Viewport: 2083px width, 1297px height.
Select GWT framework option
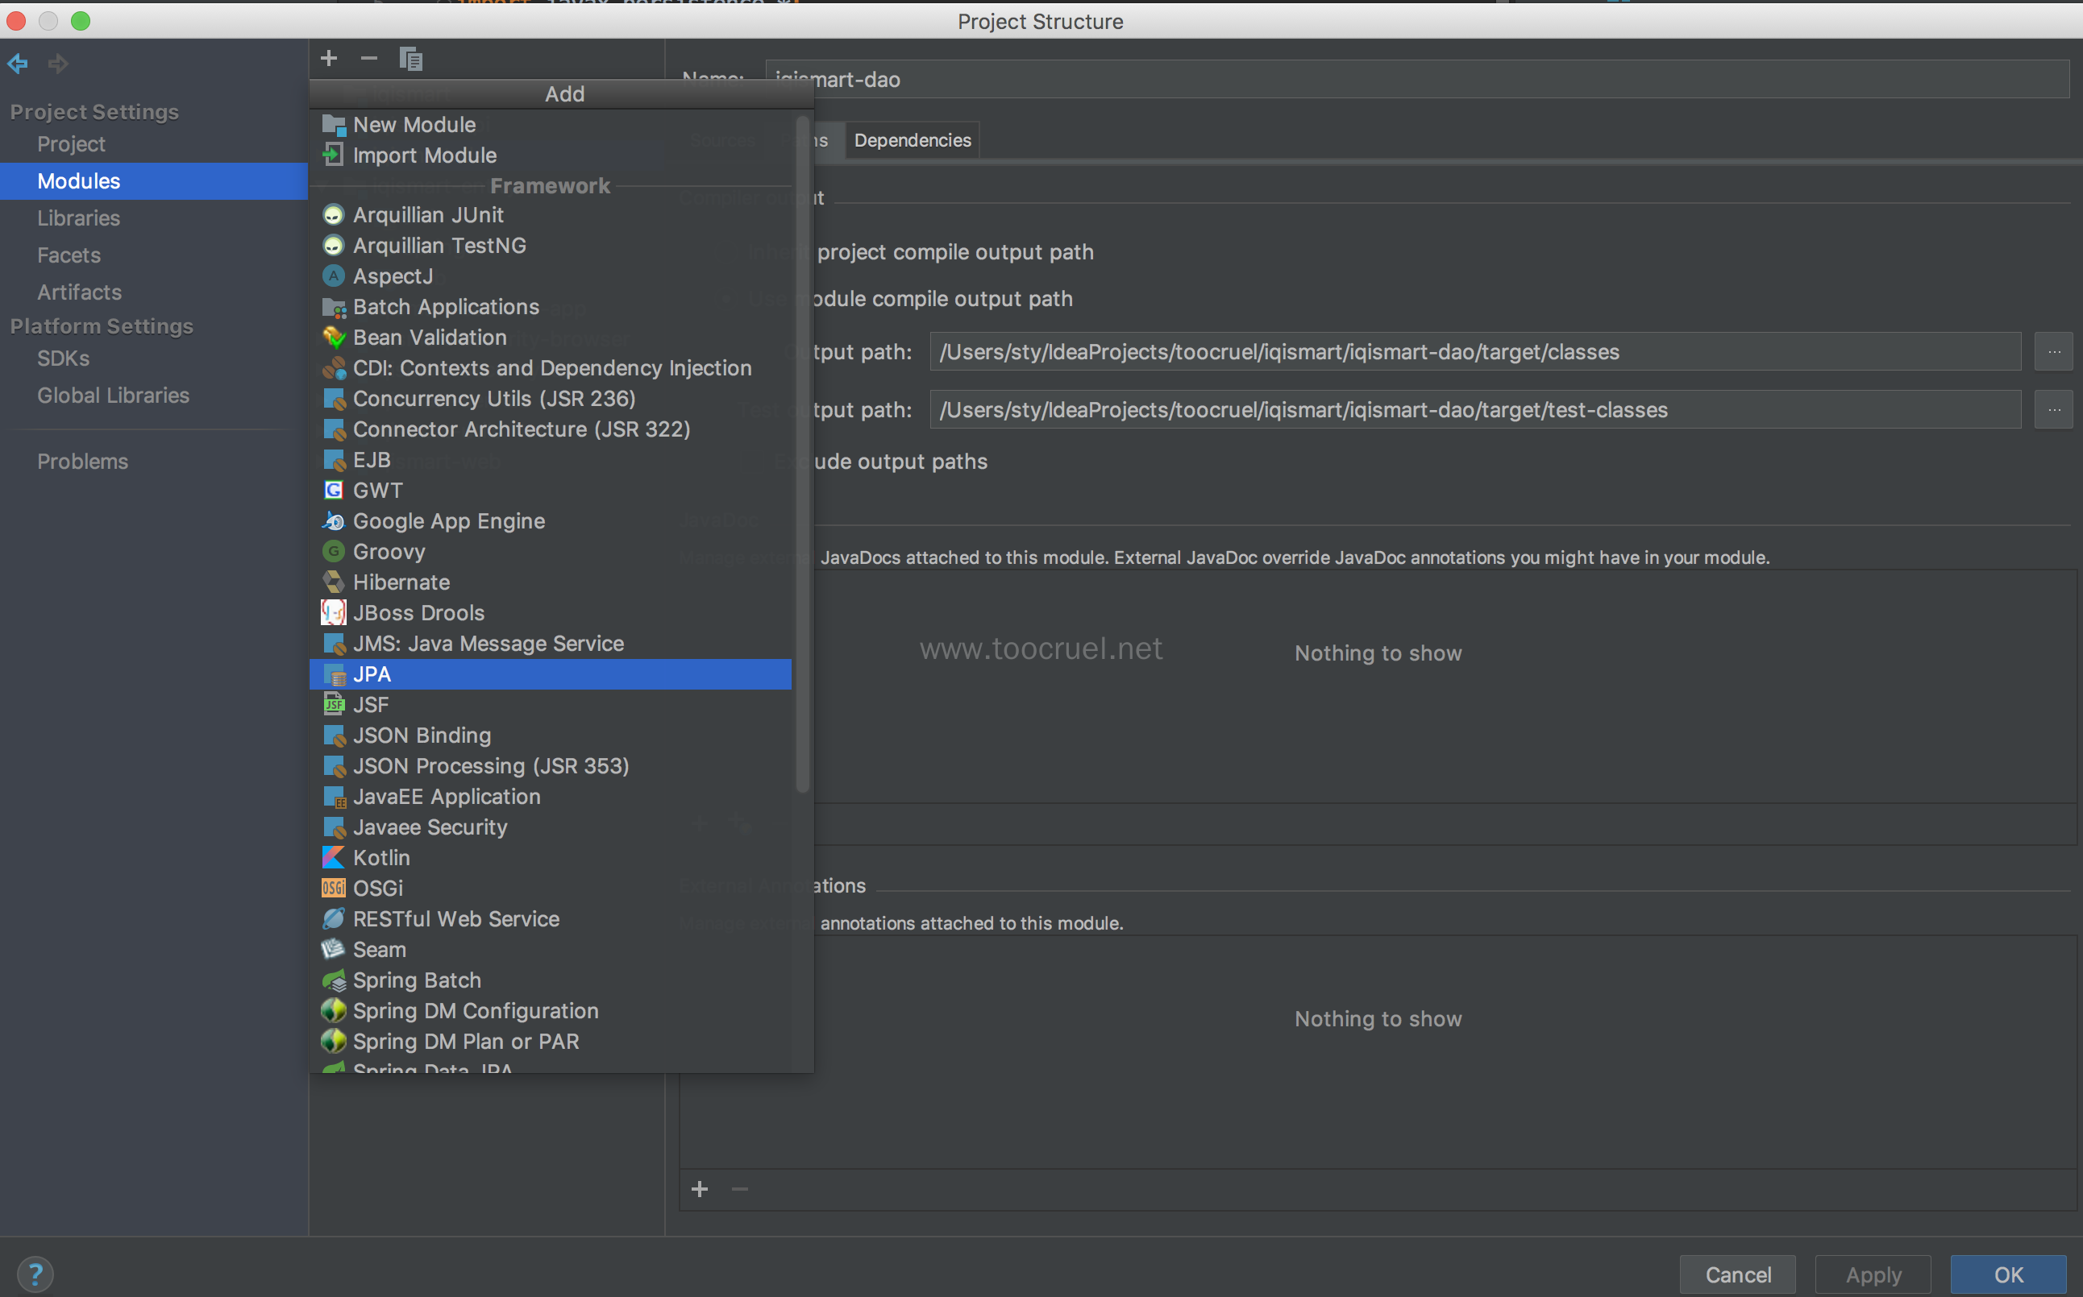pos(376,489)
